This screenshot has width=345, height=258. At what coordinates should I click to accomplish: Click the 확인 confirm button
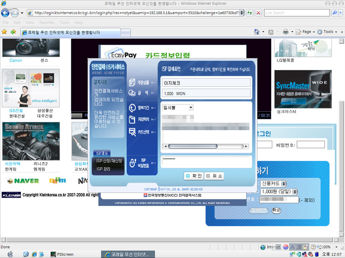coord(193,176)
